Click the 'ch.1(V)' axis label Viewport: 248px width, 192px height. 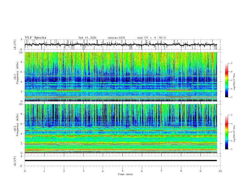pyautogui.click(x=15, y=45)
